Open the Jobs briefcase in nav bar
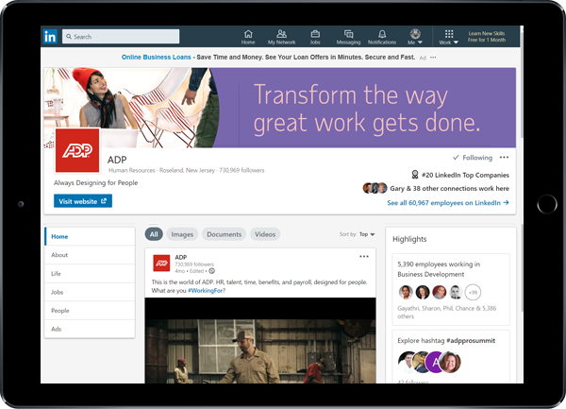 [315, 37]
